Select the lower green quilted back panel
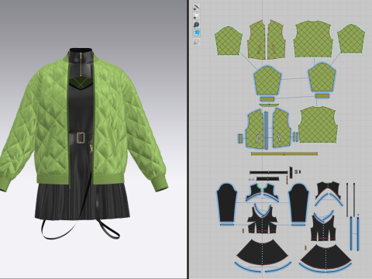This screenshot has width=372, height=279. (x=318, y=125)
